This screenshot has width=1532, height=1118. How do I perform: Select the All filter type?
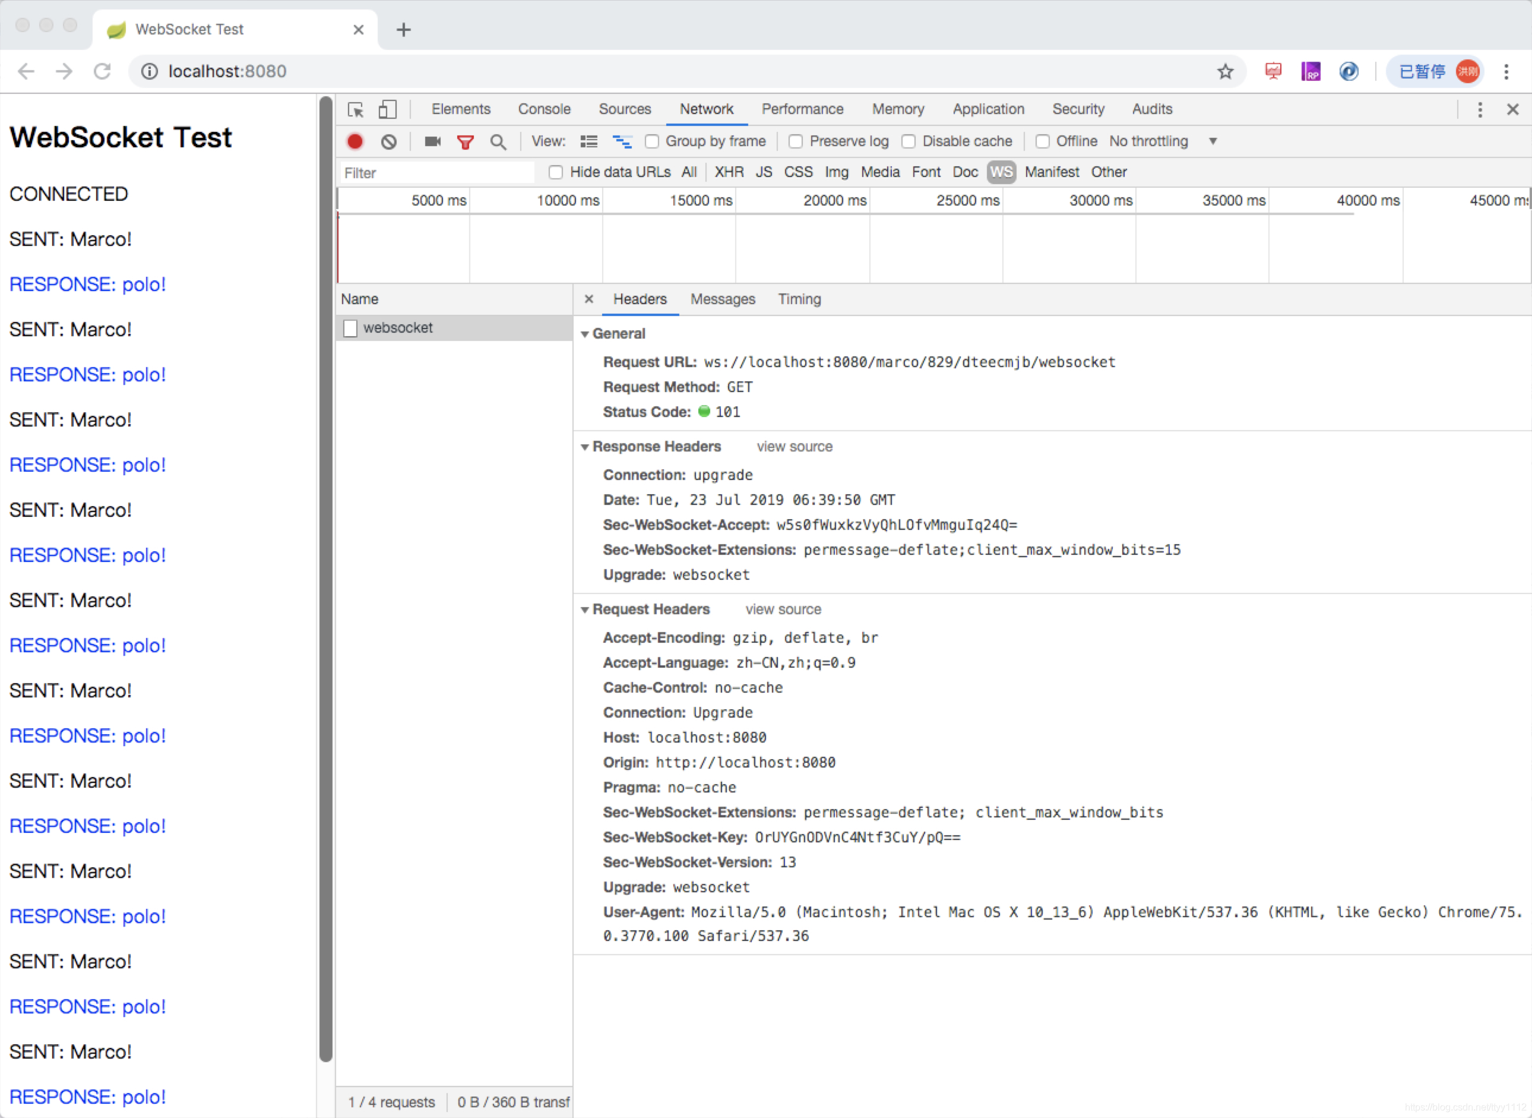[x=689, y=173]
